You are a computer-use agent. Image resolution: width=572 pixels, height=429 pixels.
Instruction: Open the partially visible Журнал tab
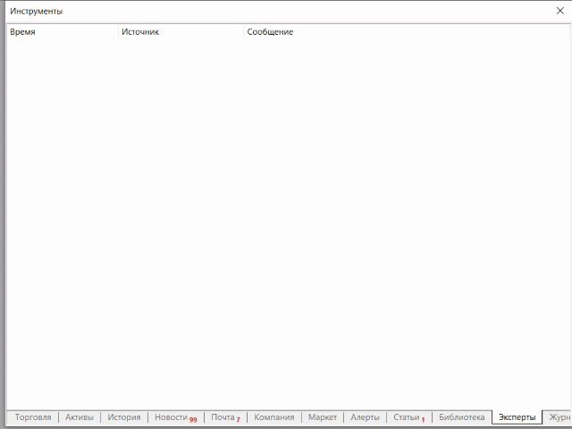click(559, 417)
